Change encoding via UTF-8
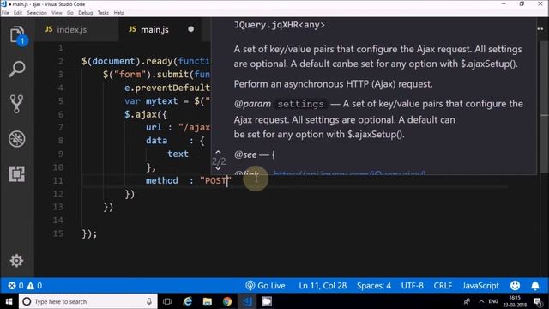The image size is (549, 309). (412, 286)
